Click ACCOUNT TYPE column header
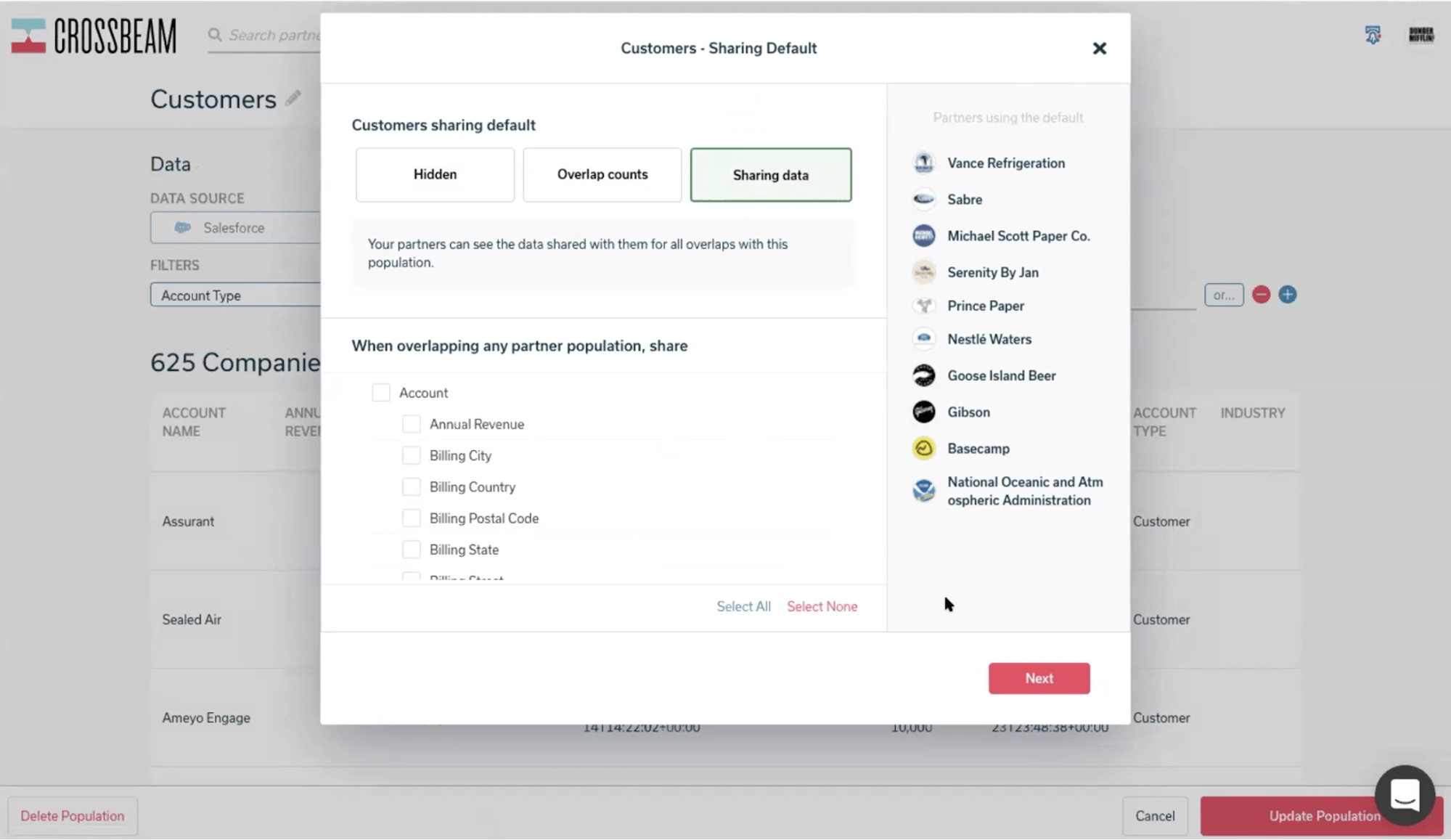 pyautogui.click(x=1164, y=422)
